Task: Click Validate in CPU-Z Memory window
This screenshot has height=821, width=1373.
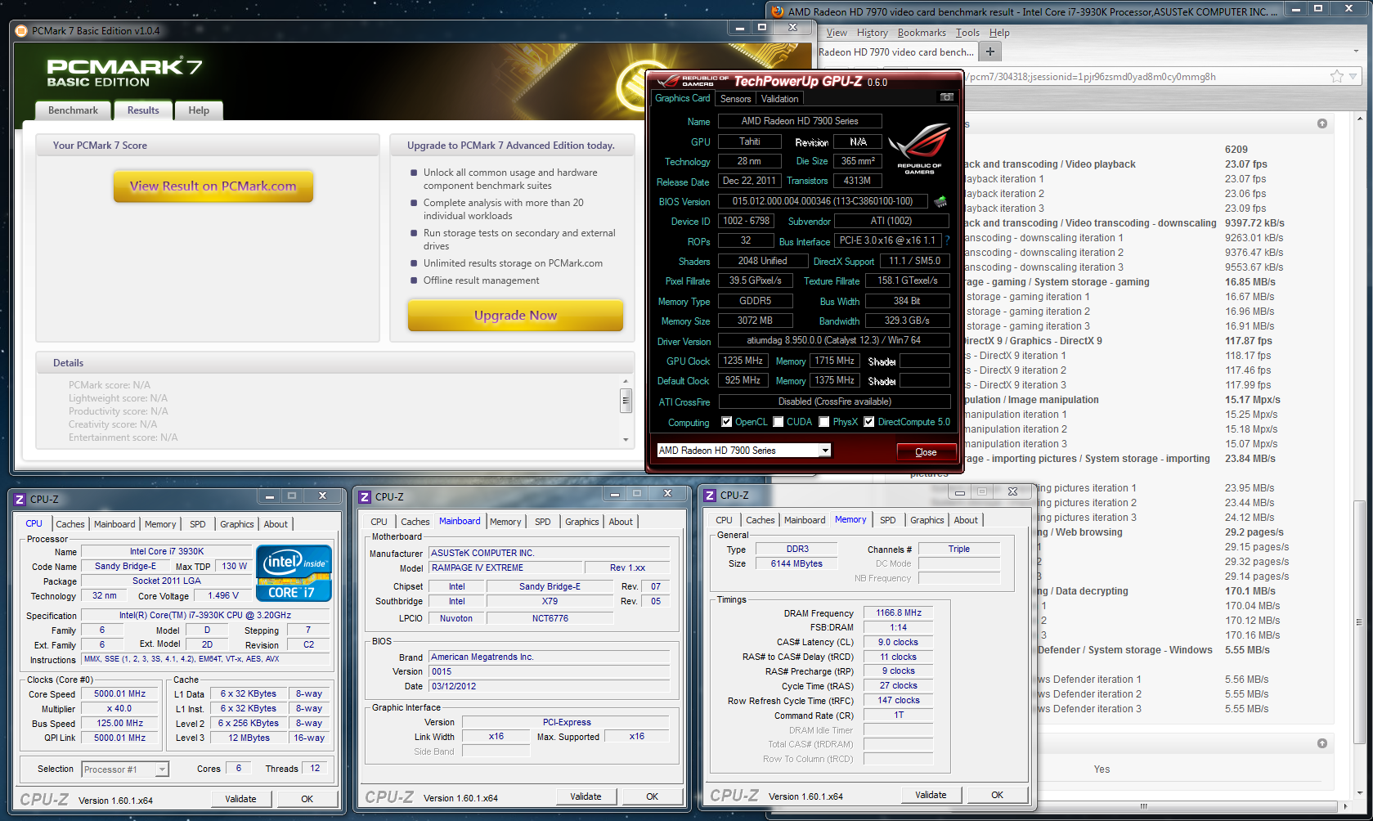Action: [931, 795]
